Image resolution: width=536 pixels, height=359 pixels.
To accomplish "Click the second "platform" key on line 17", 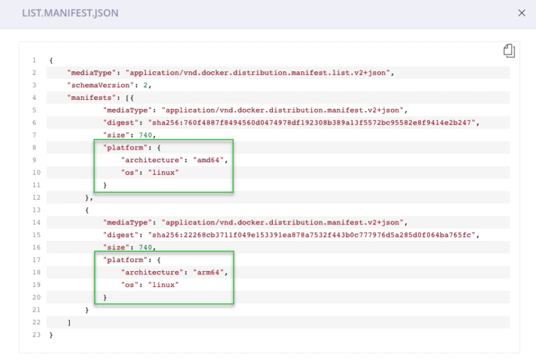I will coord(124,260).
